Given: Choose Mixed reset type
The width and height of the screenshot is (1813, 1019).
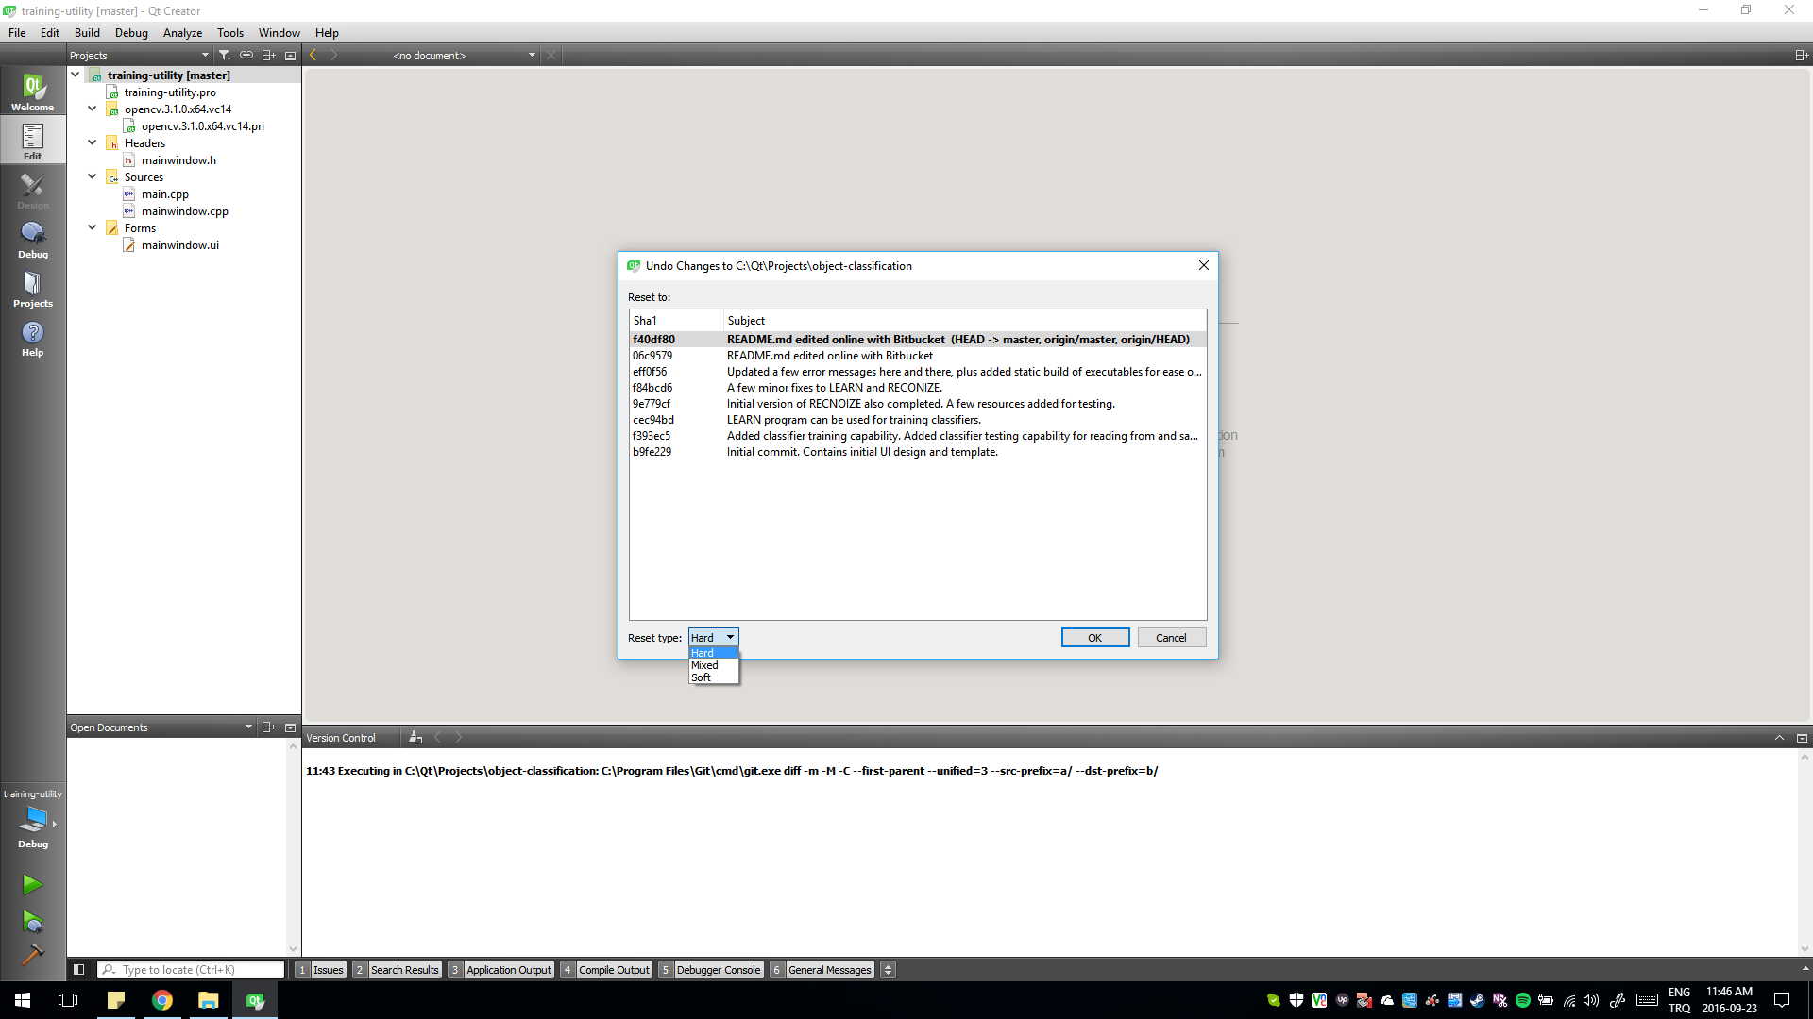Looking at the screenshot, I should pos(714,665).
